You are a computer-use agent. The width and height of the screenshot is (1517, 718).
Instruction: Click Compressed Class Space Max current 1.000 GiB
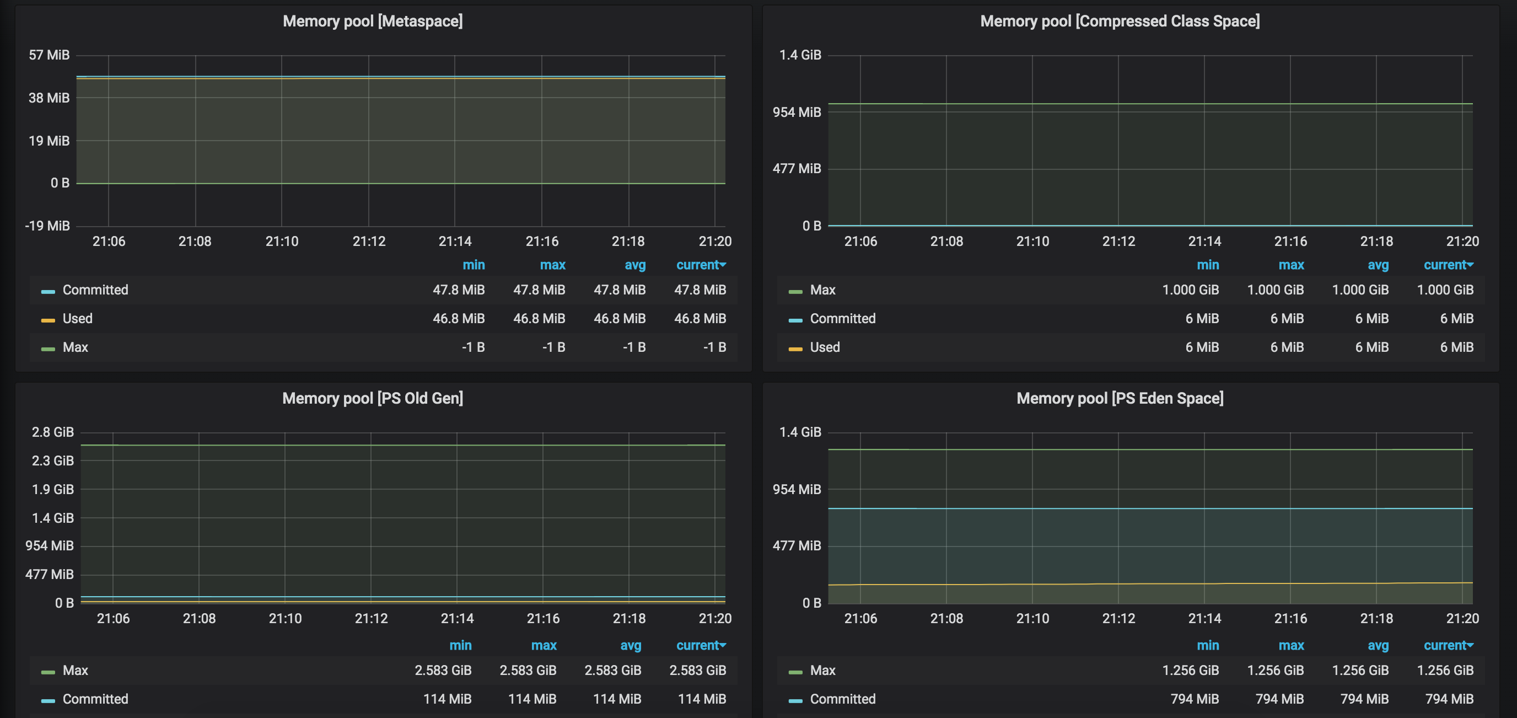click(1445, 290)
